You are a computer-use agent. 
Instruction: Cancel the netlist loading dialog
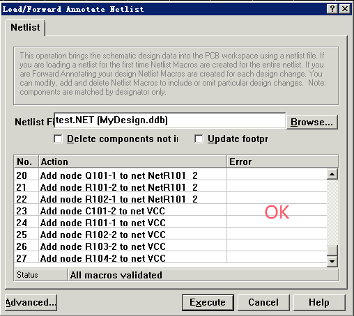263,303
